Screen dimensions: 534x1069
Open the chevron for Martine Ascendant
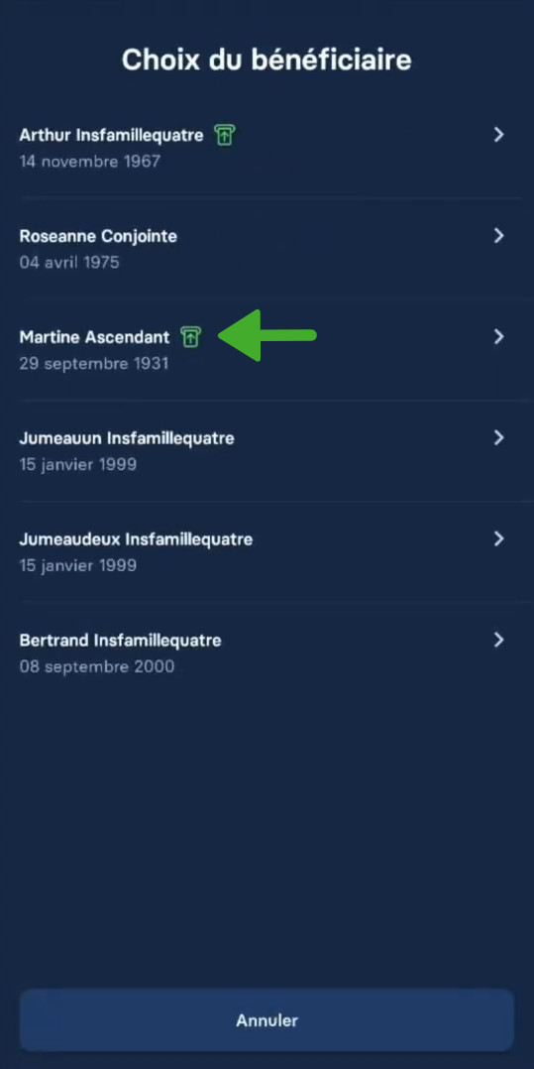click(x=498, y=337)
